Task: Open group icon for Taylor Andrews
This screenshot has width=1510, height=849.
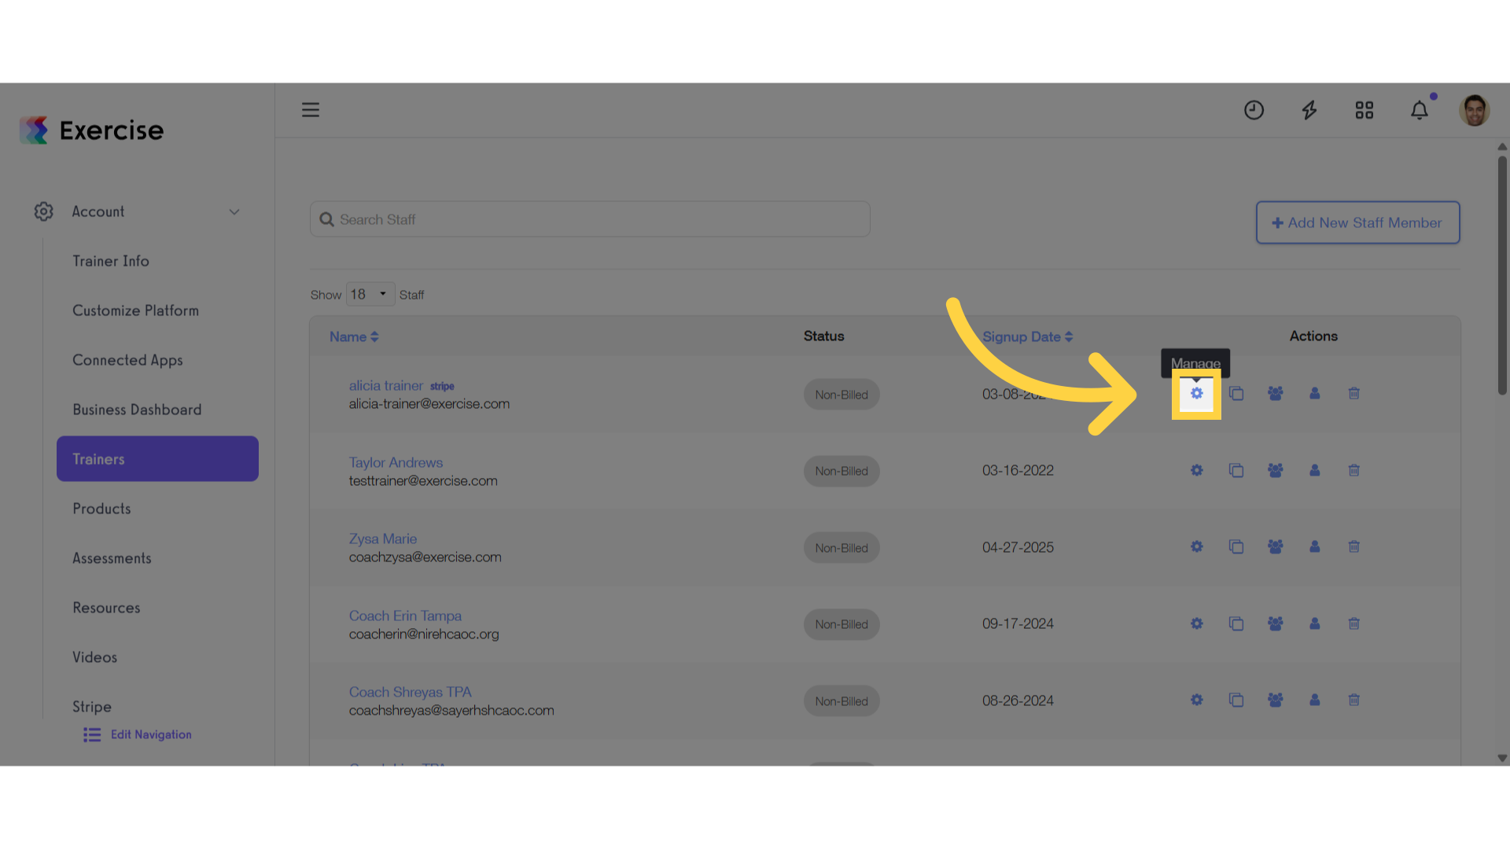Action: [1276, 470]
